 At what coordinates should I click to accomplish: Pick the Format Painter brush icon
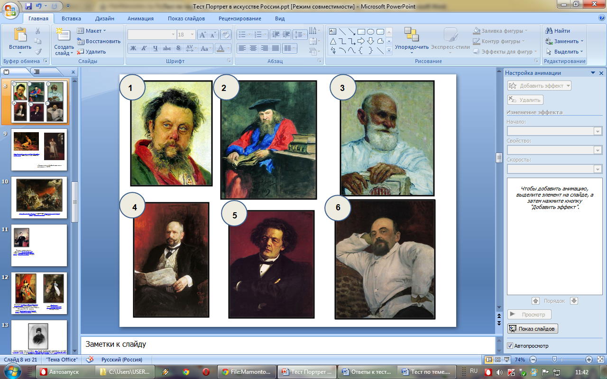coord(38,52)
